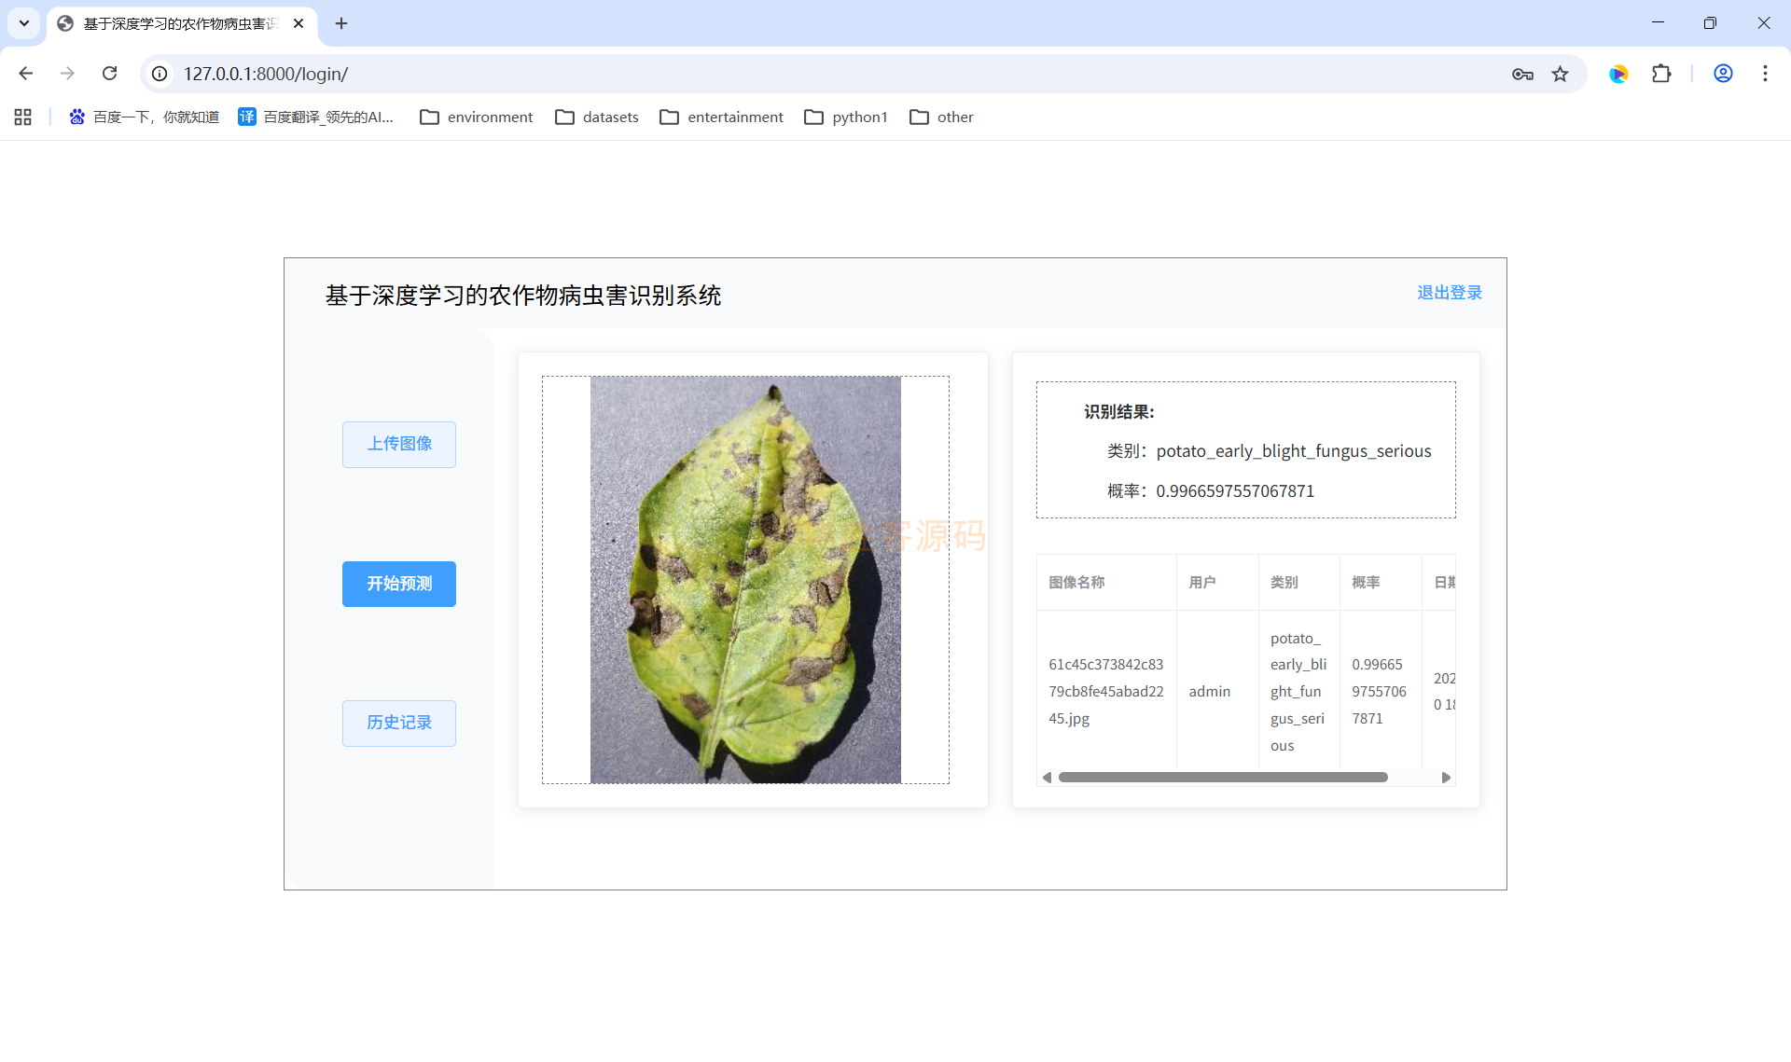Open the extensions puzzle icon
The height and width of the screenshot is (1062, 1791).
click(1661, 74)
